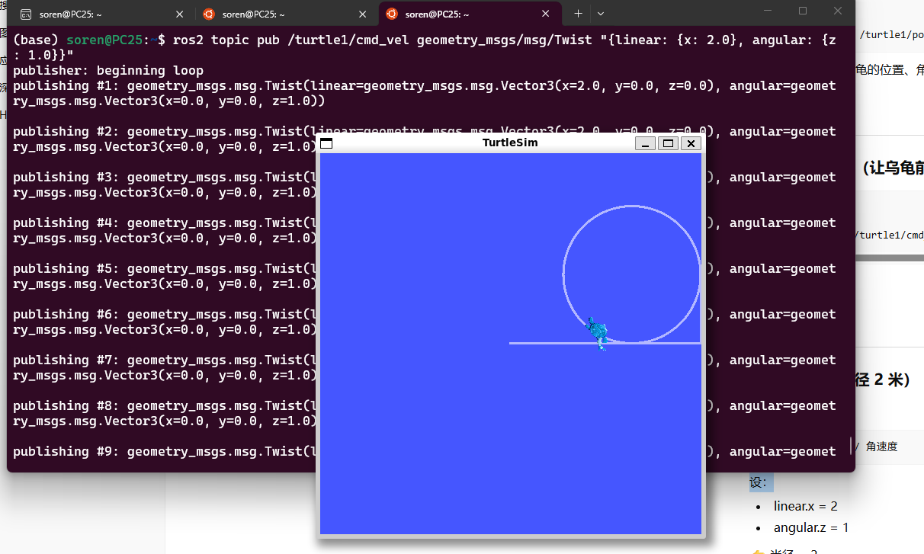
Task: Minimize the TurtleSim window
Action: tap(645, 143)
